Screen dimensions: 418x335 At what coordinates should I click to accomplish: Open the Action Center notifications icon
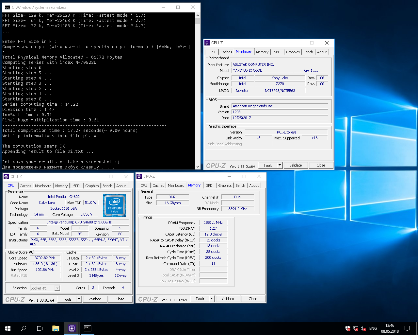point(407,328)
